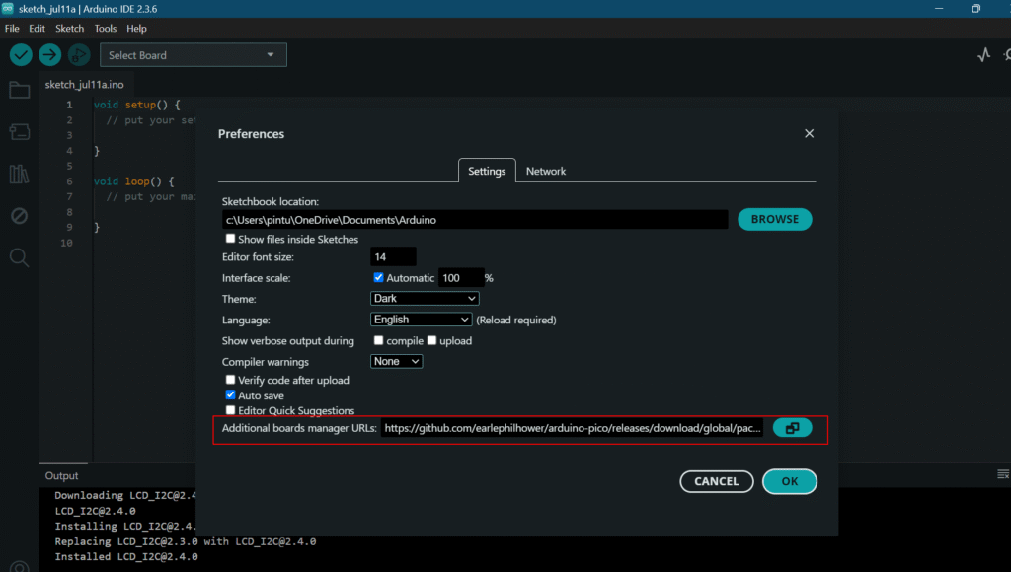Image resolution: width=1011 pixels, height=572 pixels.
Task: Click the BROWSE button
Action: coord(774,219)
